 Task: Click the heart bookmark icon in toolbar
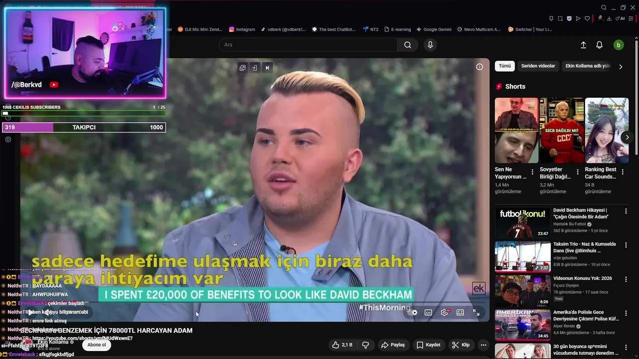[587, 18]
